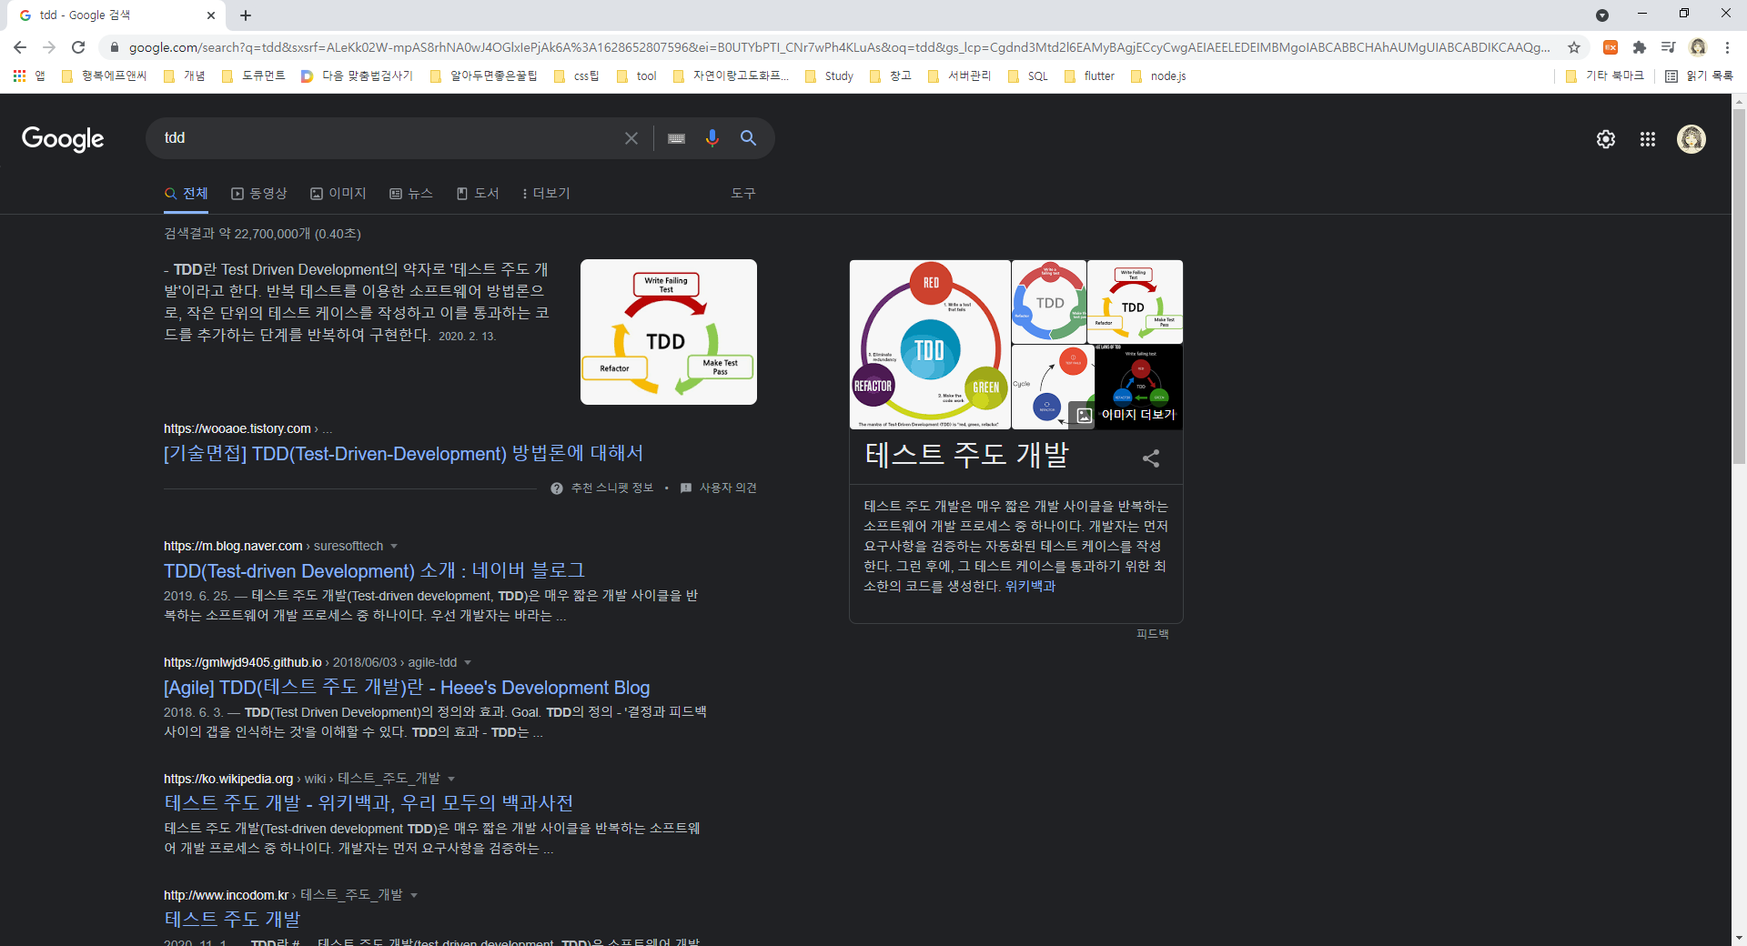Switch to the 뉴스 tab

tap(411, 194)
